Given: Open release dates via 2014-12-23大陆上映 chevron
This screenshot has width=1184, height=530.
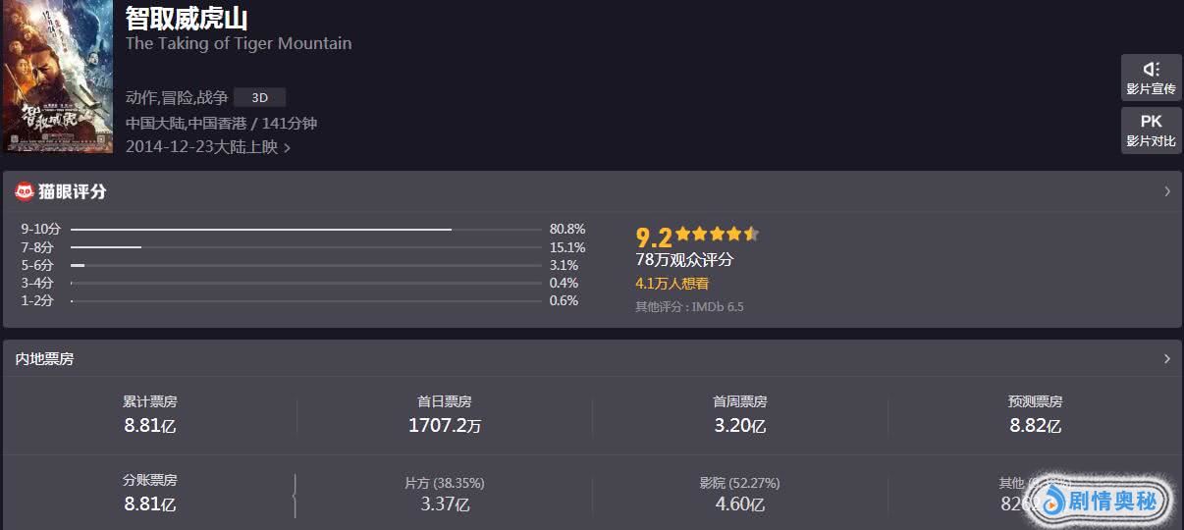Looking at the screenshot, I should pos(287,147).
